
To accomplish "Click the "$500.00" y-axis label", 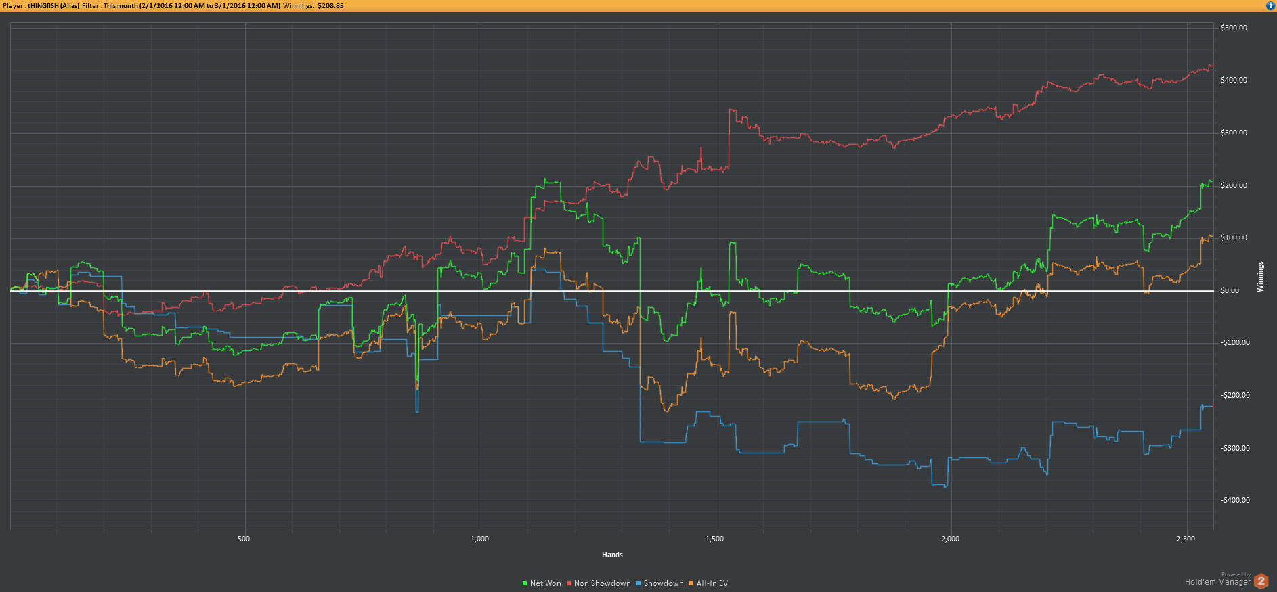I will click(1234, 28).
